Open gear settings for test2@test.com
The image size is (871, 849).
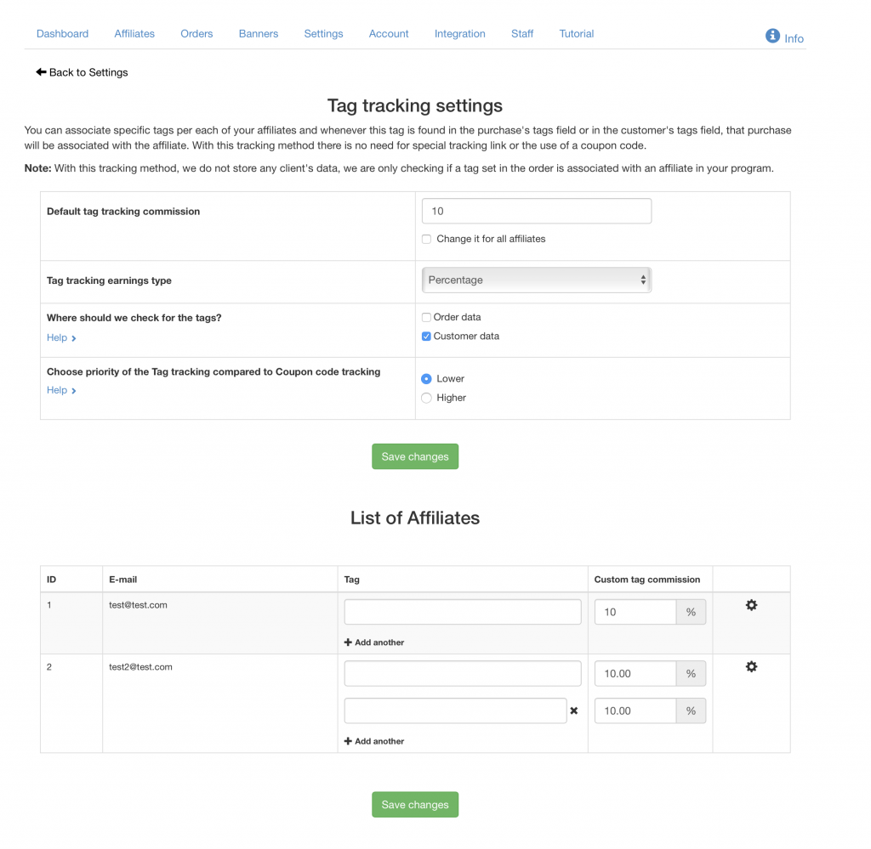[751, 667]
